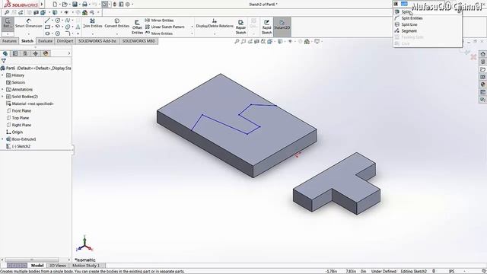The width and height of the screenshot is (487, 274).
Task: Open Smart Dimension dropdown arrow
Action: point(29,33)
